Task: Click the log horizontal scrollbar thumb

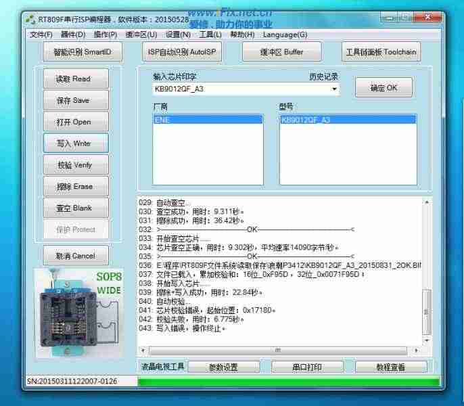Action: (x=278, y=351)
